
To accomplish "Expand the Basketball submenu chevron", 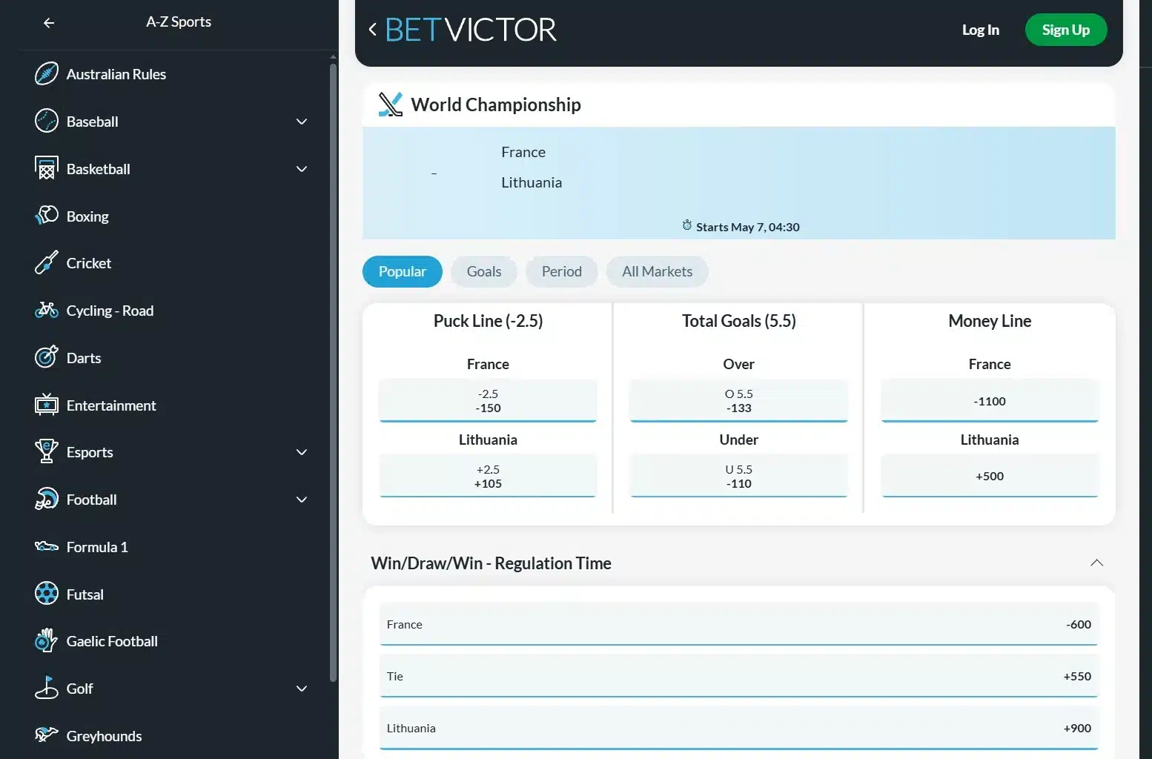I will pyautogui.click(x=302, y=169).
